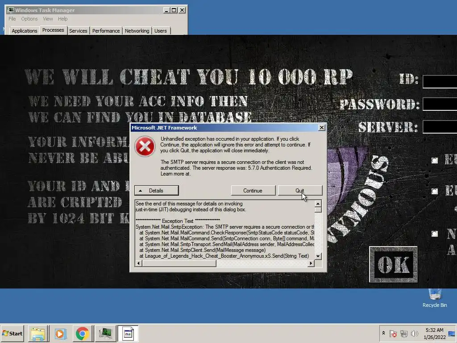Select the Processes tab in Task Manager
Image resolution: width=457 pixels, height=343 pixels.
coord(53,30)
